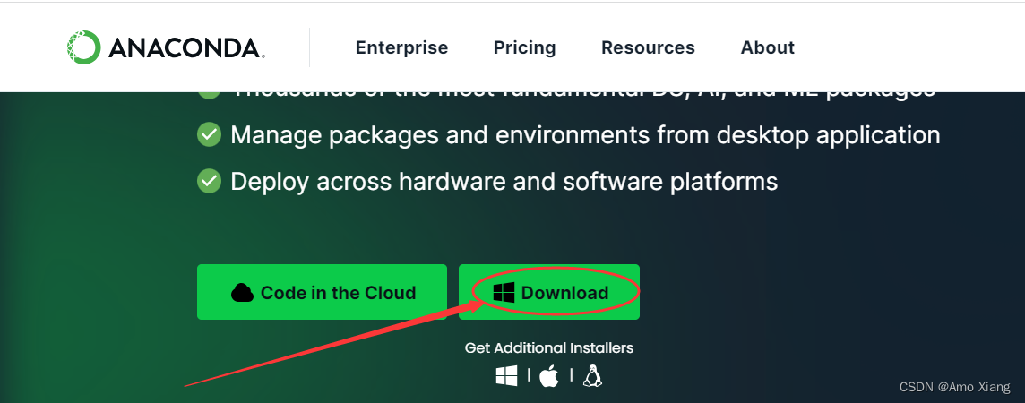The width and height of the screenshot is (1025, 403).
Task: Click the text 'Get Additional Installers'
Action: click(x=549, y=348)
